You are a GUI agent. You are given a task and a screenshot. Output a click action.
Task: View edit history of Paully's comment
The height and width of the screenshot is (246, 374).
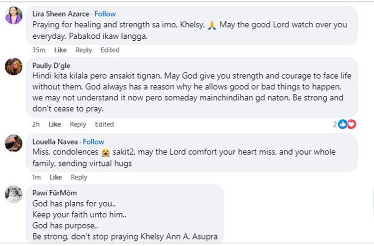[x=104, y=124]
